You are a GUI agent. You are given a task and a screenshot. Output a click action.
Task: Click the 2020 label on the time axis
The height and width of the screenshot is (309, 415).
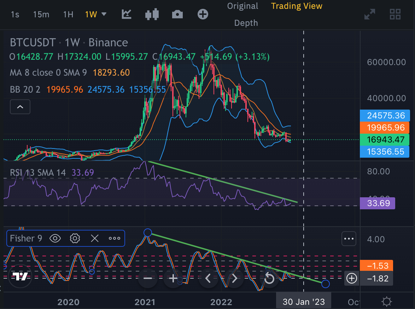(68, 302)
